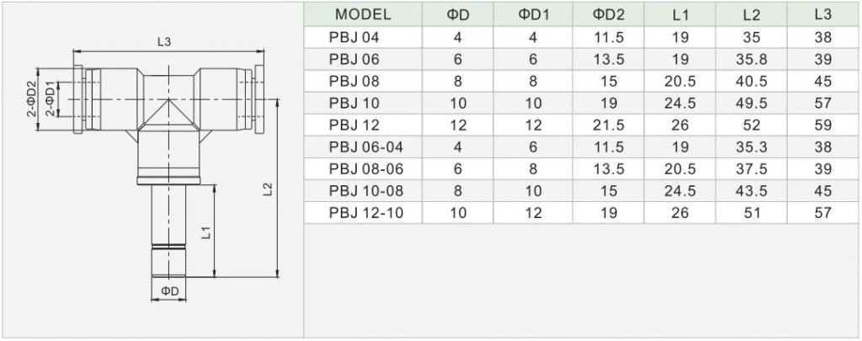Click the L3 column header

coord(822,15)
